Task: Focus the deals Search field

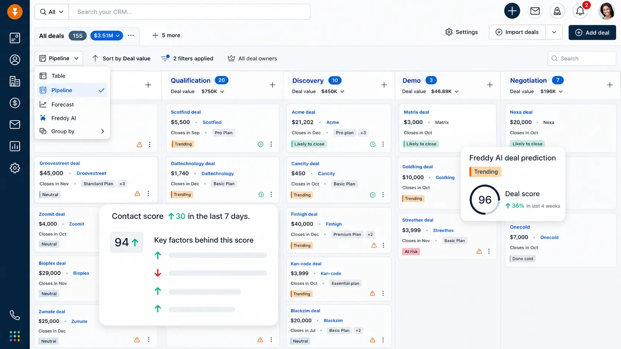Action: 582,58
